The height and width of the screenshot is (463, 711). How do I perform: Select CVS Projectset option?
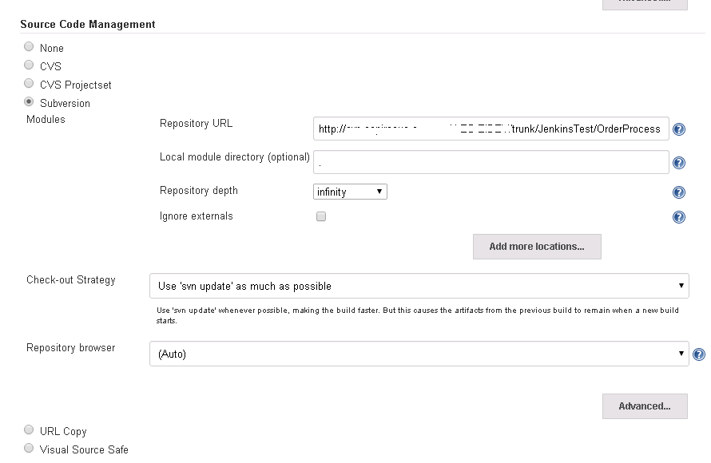29,83
